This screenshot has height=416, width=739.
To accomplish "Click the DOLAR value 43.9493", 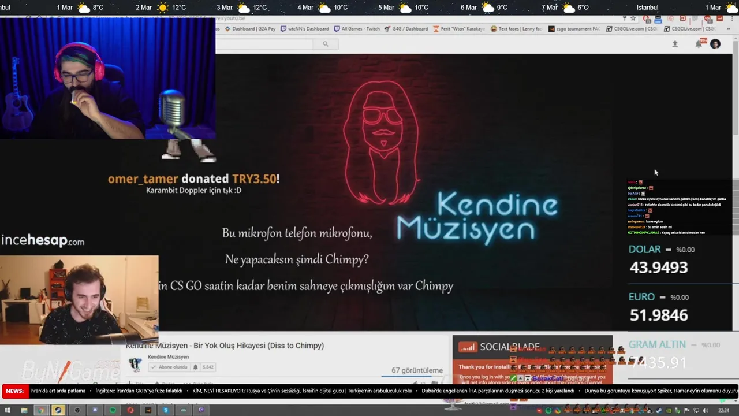I will 659,268.
